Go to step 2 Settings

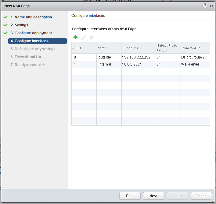(20, 25)
